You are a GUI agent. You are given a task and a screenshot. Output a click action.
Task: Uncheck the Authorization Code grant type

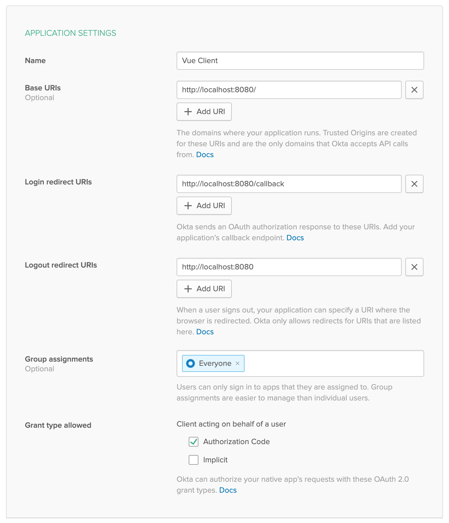pos(194,442)
